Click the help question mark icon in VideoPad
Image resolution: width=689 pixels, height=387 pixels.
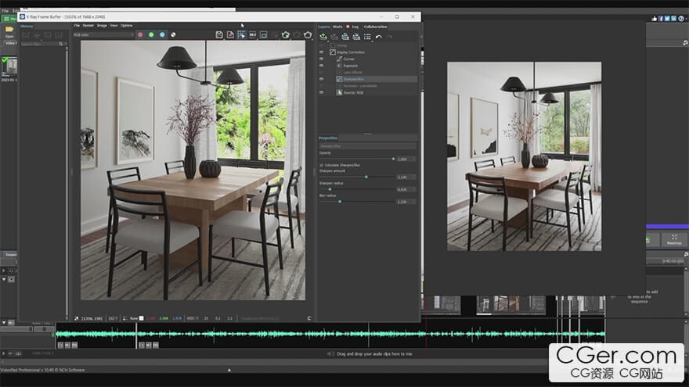[x=681, y=19]
